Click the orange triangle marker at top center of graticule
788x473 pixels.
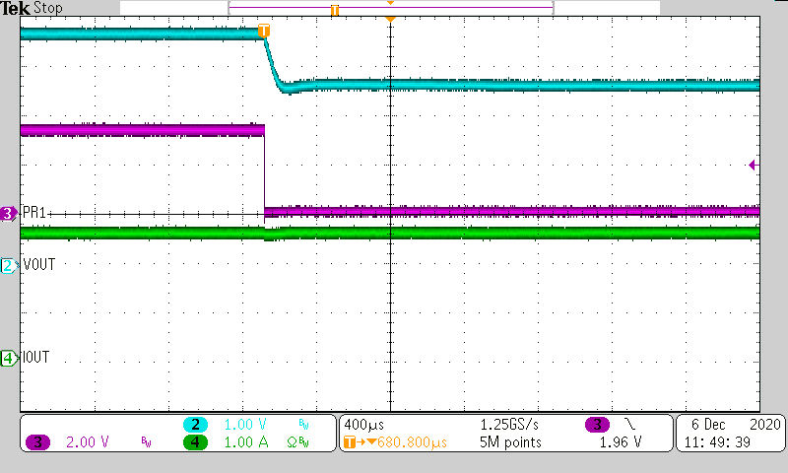point(390,19)
